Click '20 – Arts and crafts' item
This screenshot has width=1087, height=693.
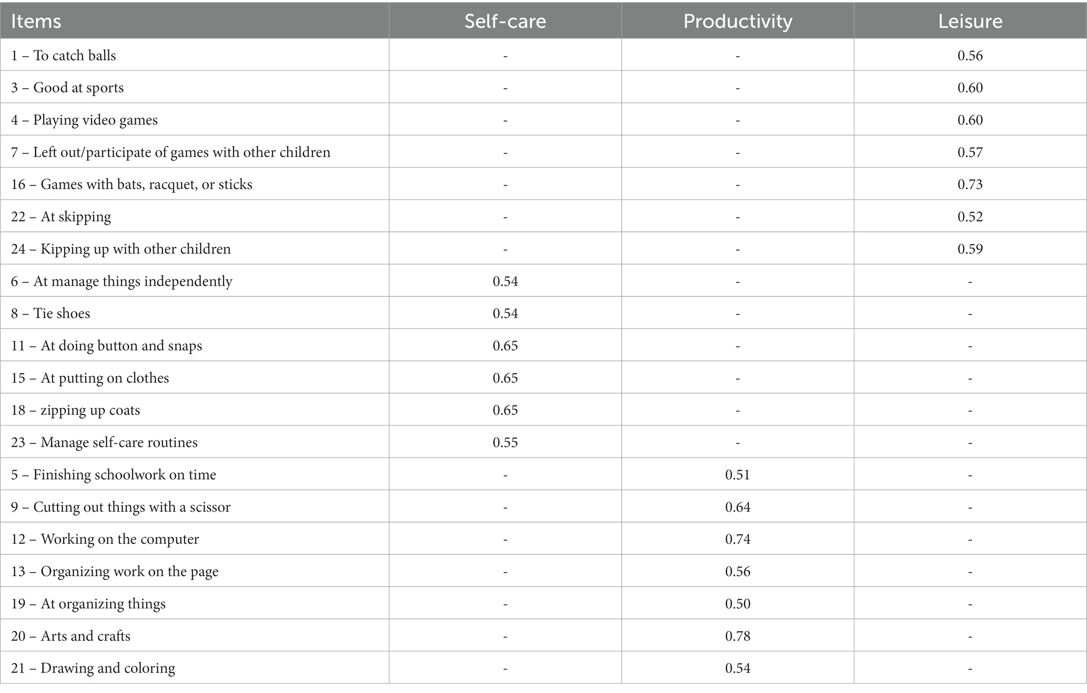point(70,636)
